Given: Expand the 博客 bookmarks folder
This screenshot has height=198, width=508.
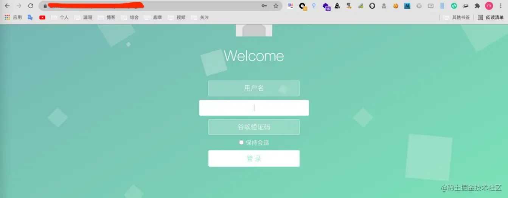Looking at the screenshot, I should click(x=106, y=17).
